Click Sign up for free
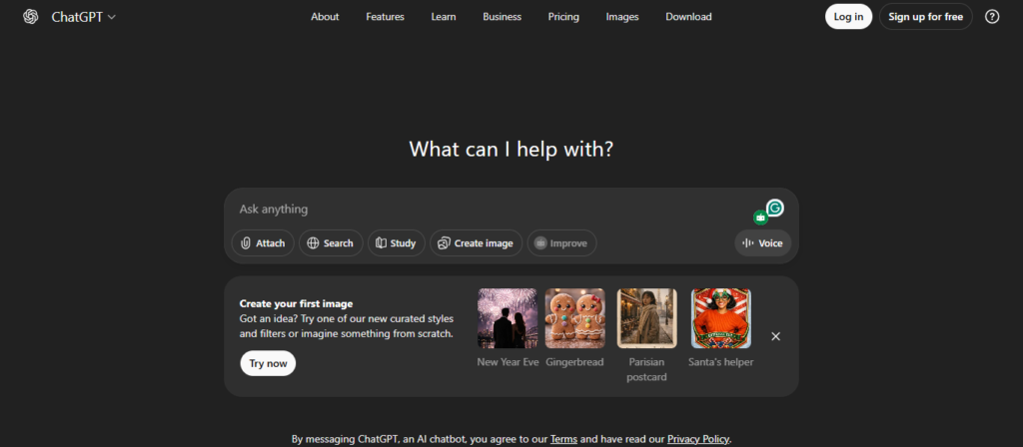 [926, 17]
